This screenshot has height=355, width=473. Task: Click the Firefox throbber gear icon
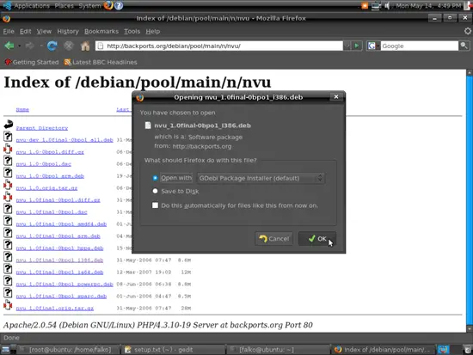467,31
